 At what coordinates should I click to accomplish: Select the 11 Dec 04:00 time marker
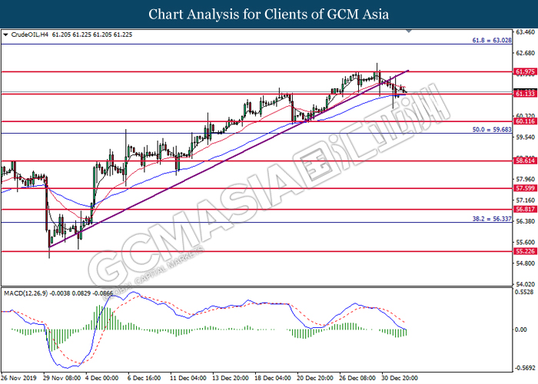187,379
